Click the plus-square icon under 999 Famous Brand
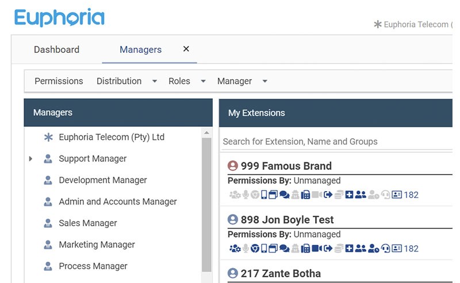 click(x=349, y=195)
